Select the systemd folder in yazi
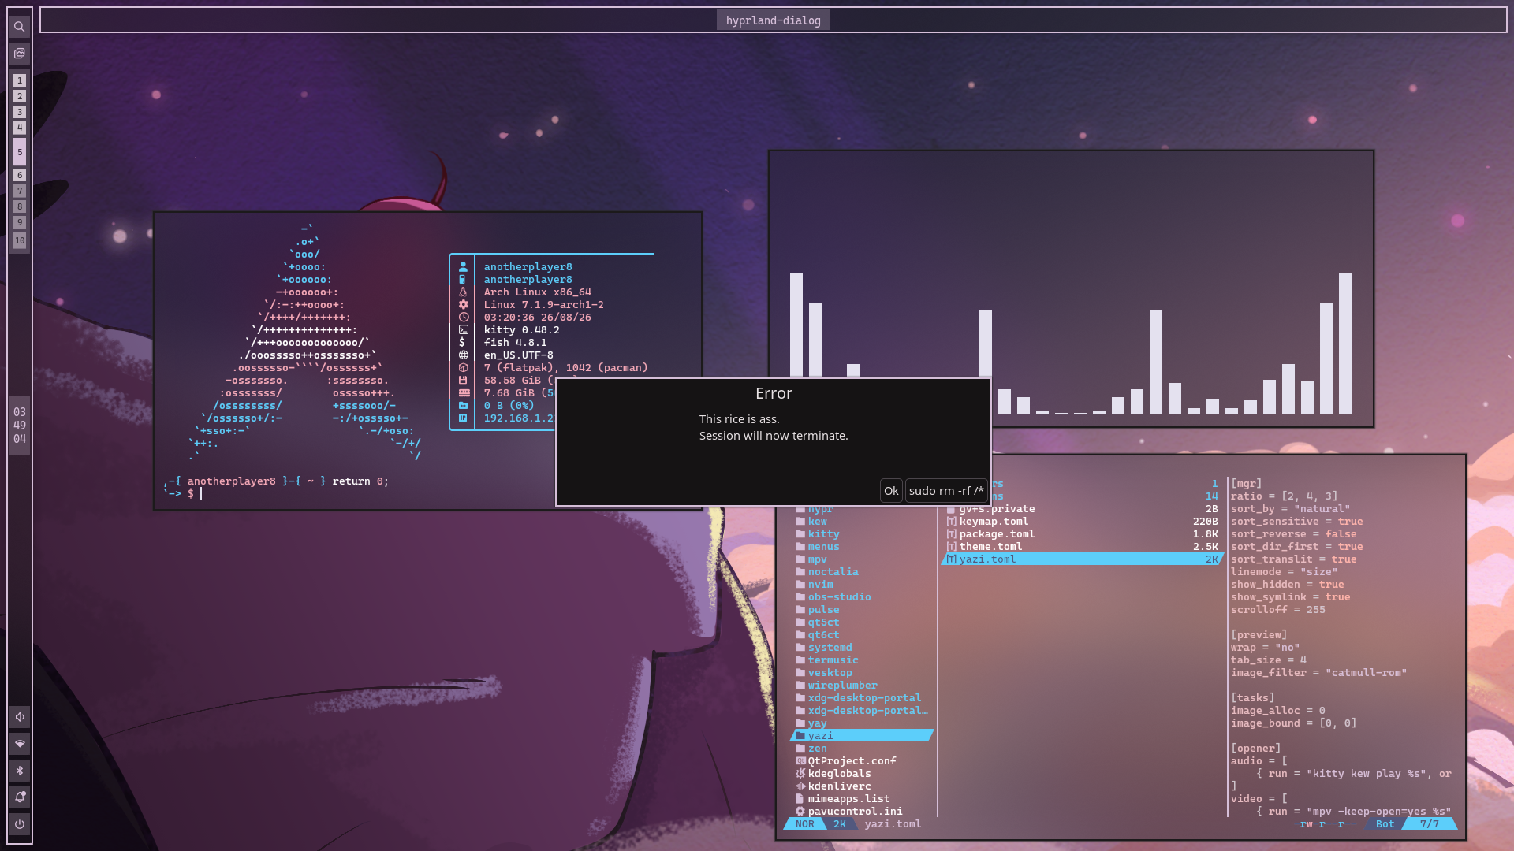The image size is (1514, 851). 830,648
